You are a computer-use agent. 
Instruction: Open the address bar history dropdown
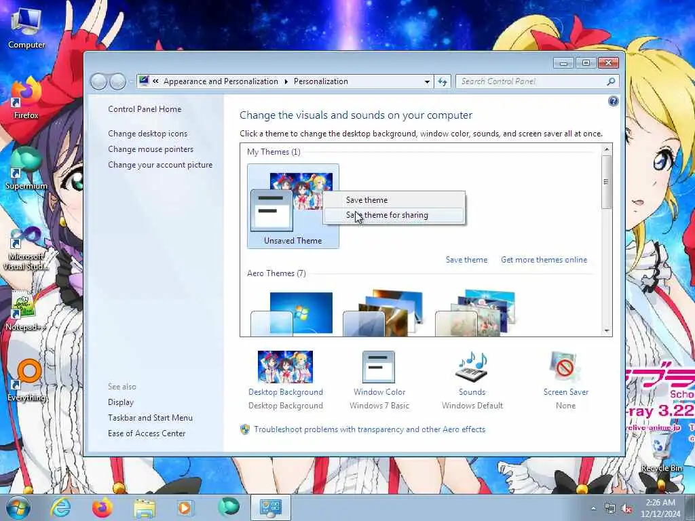click(x=427, y=82)
